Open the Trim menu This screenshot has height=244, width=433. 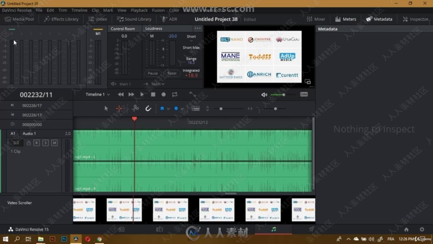63,10
